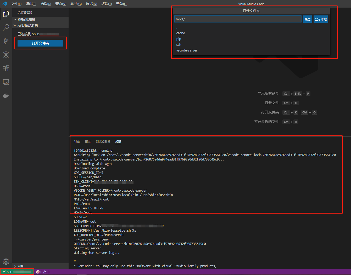Click the warnings count in status bar
This screenshot has width=351, height=275.
pyautogui.click(x=46, y=272)
